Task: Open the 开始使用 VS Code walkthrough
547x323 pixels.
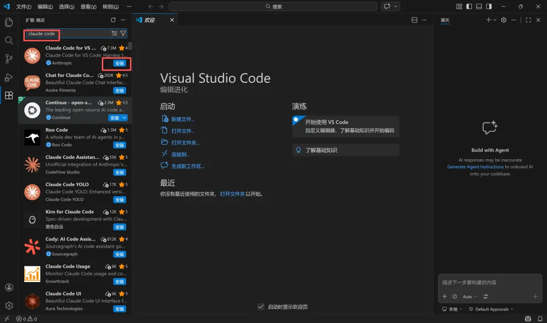Action: (346, 126)
